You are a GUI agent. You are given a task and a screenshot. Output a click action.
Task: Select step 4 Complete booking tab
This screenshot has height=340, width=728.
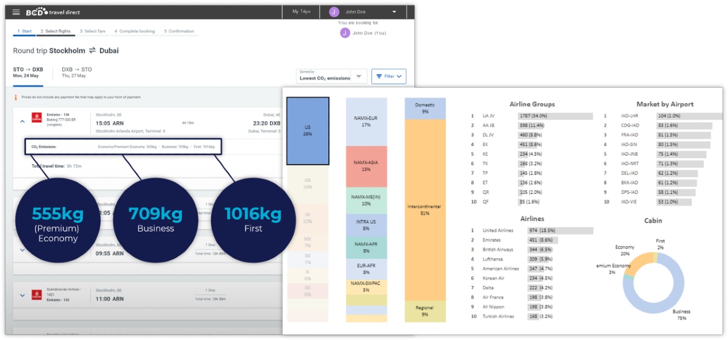[x=135, y=31]
